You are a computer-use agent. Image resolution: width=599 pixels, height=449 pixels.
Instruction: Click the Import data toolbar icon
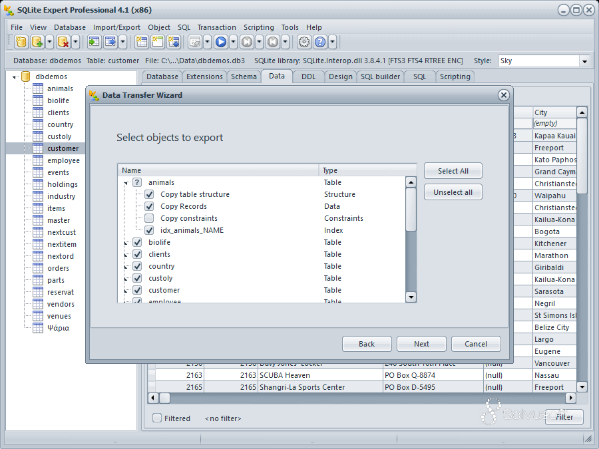point(94,42)
